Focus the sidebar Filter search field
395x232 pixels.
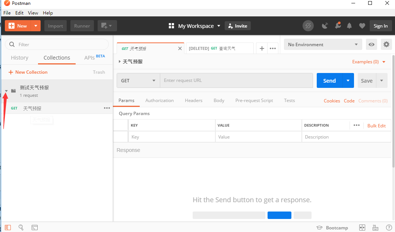click(57, 45)
